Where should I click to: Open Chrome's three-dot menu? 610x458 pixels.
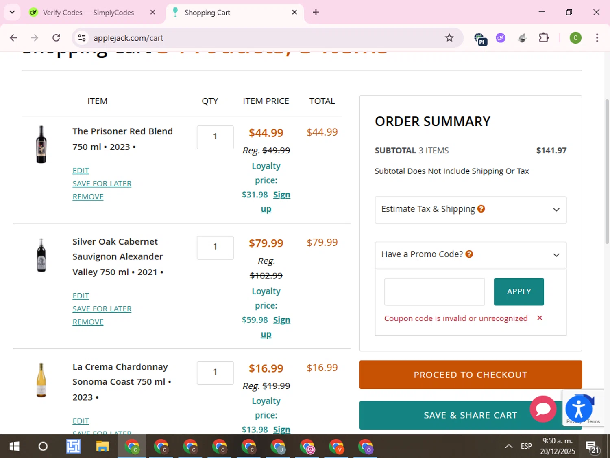tap(597, 38)
